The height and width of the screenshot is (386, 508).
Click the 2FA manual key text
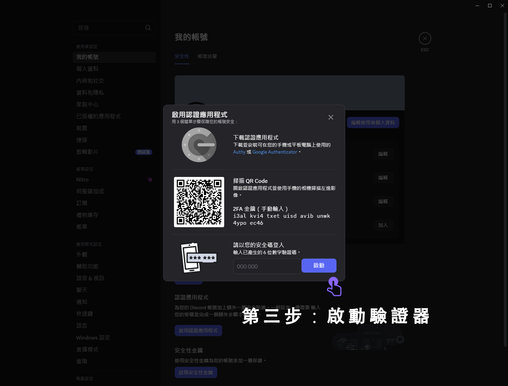(x=282, y=220)
